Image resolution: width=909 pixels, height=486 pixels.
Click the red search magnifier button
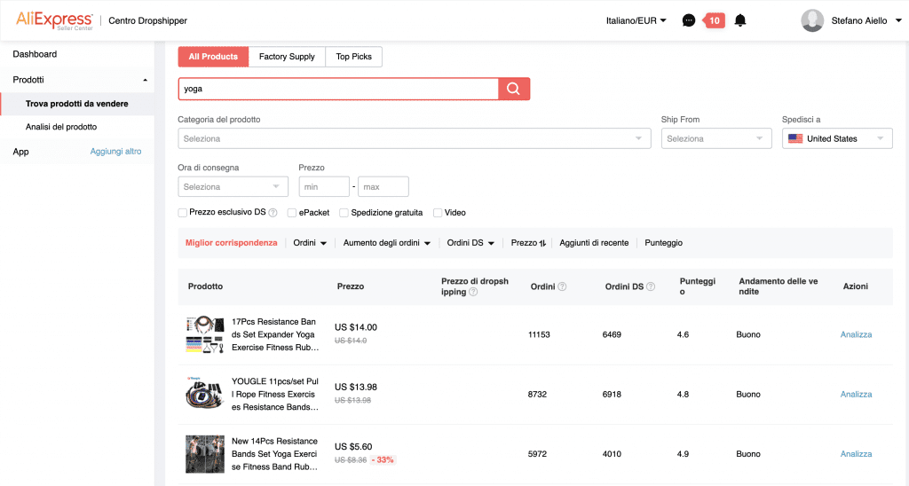click(x=514, y=89)
